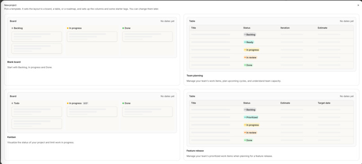
Task: Click "No dates yet" in Team planning card
Action: pos(347,21)
